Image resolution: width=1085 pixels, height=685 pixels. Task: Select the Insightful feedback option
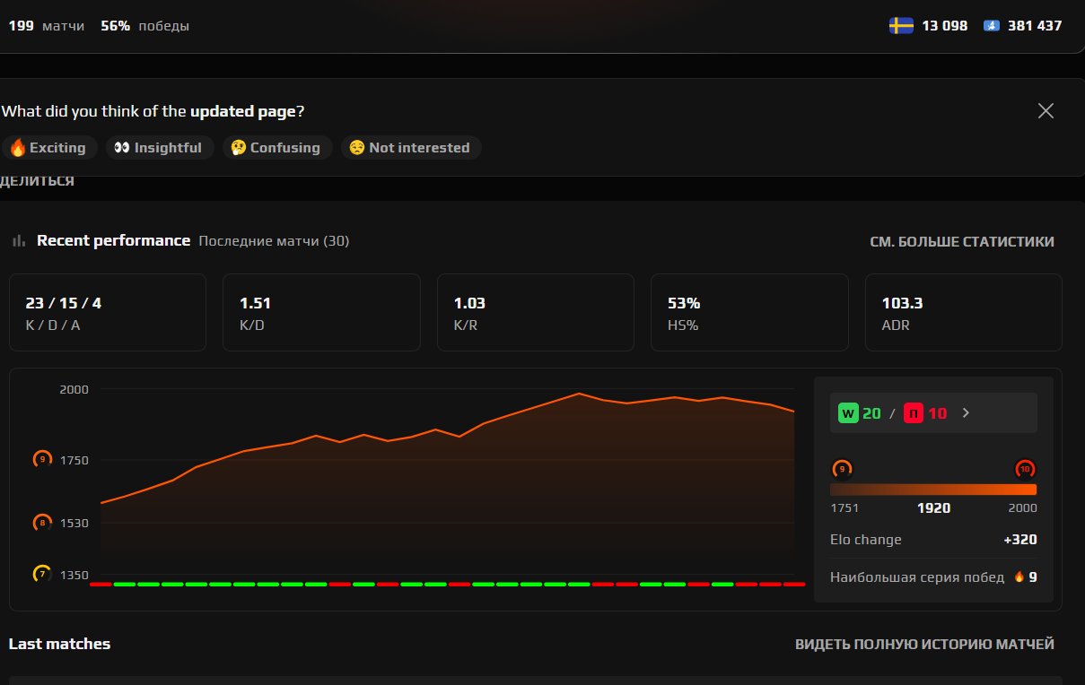point(159,147)
